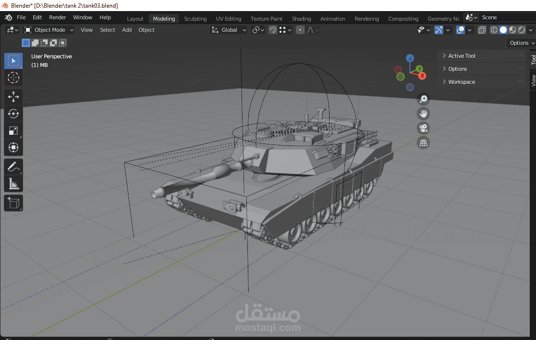Click the red X axis gizmo ball
Image resolution: width=536 pixels, height=340 pixels.
[x=422, y=76]
